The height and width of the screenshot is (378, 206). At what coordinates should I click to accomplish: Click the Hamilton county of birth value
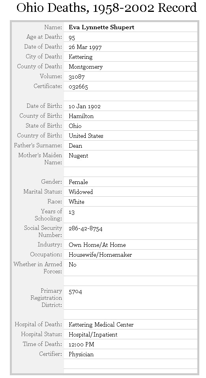81,116
